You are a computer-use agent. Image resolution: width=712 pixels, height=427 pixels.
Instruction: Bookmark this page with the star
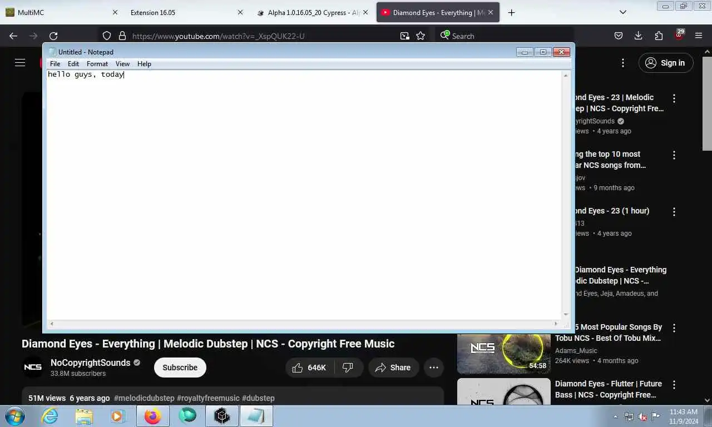coord(421,36)
